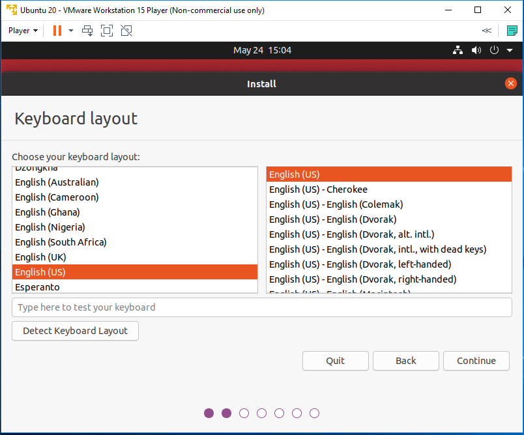Pause the virtual machine with the pause icon

(x=57, y=31)
